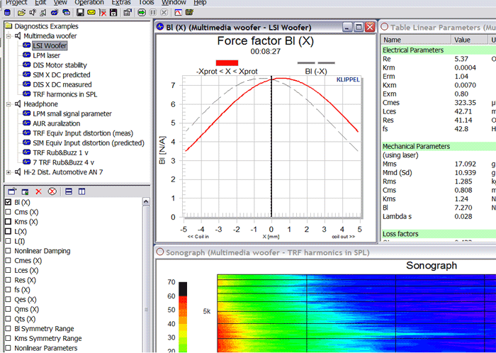The width and height of the screenshot is (496, 353).
Task: Collapse the Multimedia woofer tree node
Action: [x=8, y=35]
